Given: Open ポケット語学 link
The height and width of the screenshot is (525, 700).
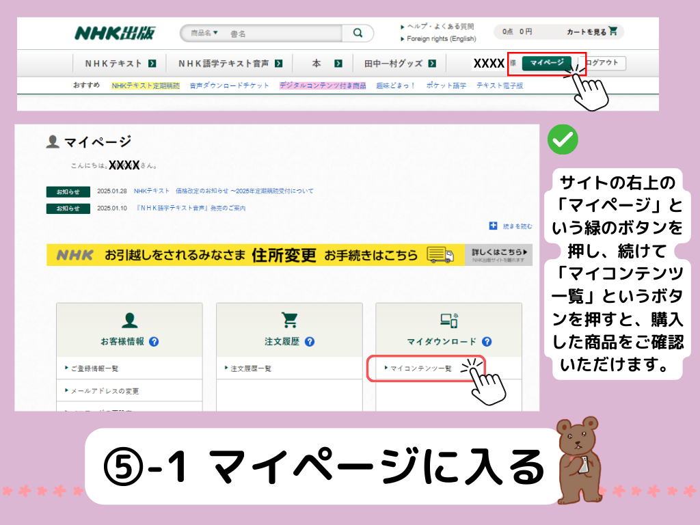Looking at the screenshot, I should (446, 85).
